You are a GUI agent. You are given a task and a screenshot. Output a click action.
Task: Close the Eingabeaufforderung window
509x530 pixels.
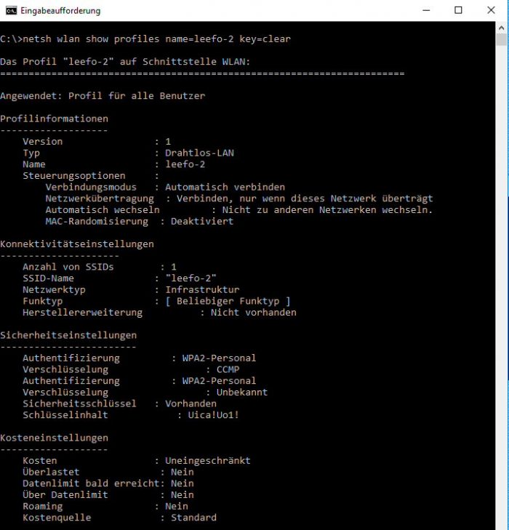coord(491,10)
